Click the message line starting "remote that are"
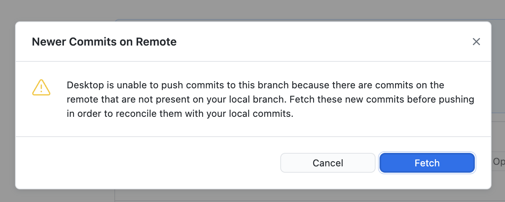The height and width of the screenshot is (202, 505). [x=270, y=99]
